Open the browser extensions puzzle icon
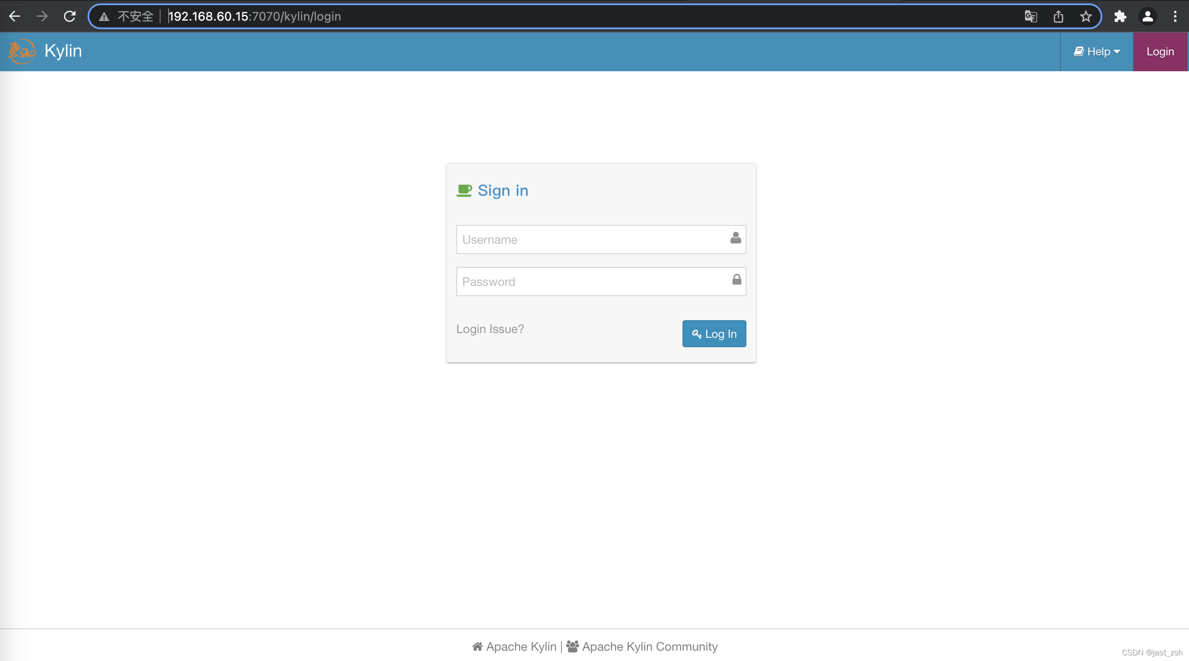Viewport: 1189px width, 661px height. point(1120,17)
